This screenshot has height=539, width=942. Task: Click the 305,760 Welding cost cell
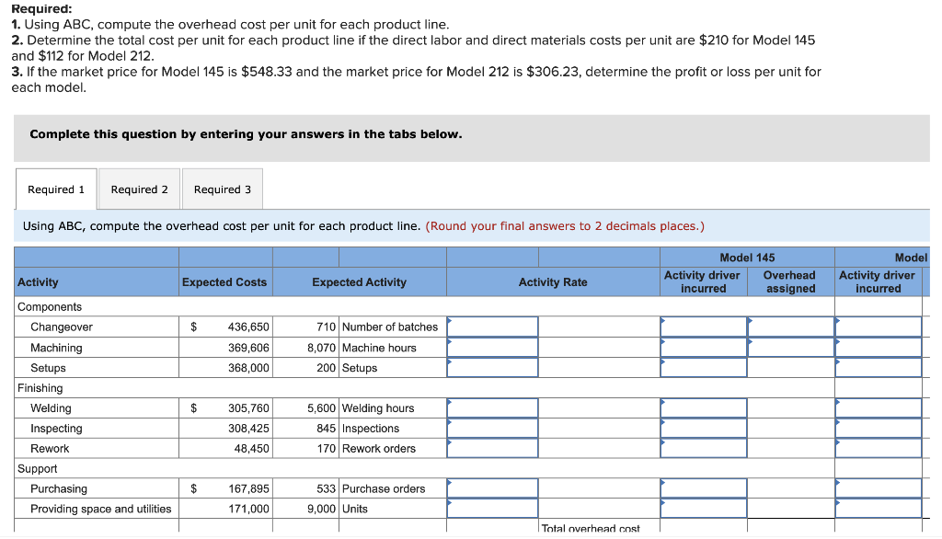[226, 408]
